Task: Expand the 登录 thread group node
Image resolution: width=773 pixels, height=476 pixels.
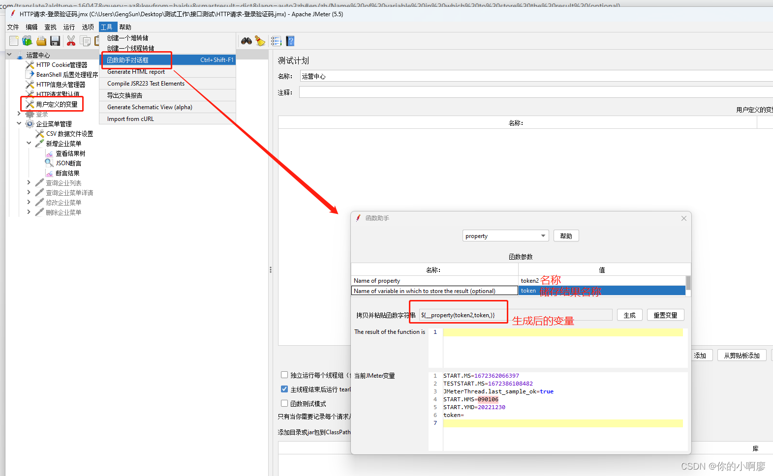Action: click(19, 114)
